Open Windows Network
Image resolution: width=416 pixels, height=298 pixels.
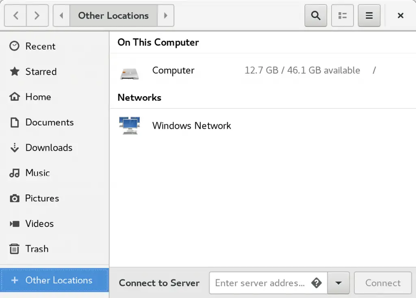[x=191, y=125]
